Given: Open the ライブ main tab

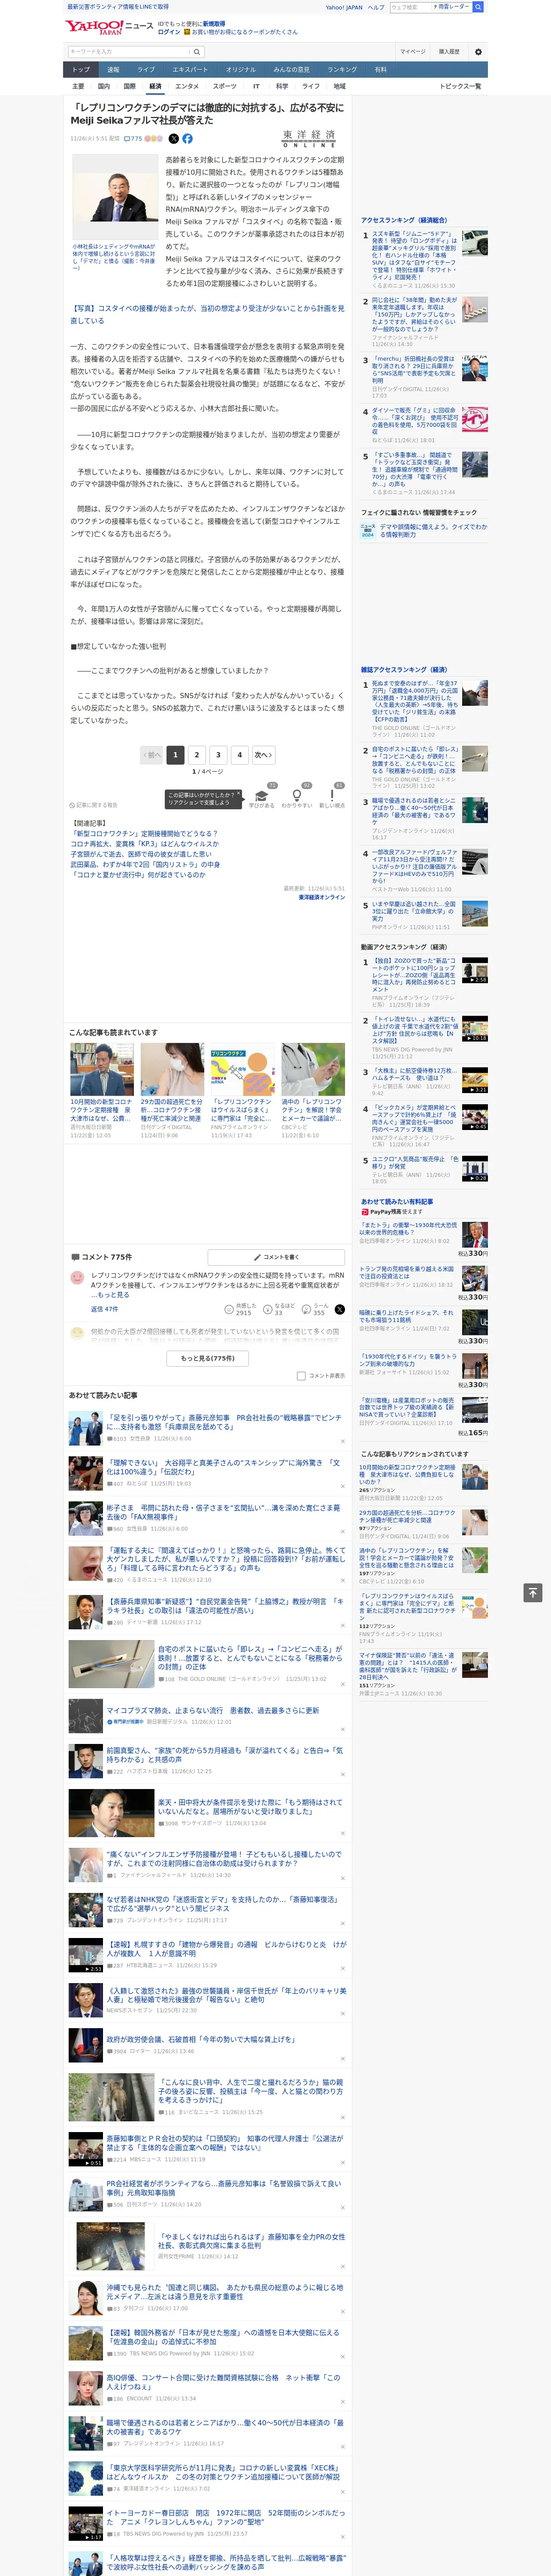Looking at the screenshot, I should (146, 70).
